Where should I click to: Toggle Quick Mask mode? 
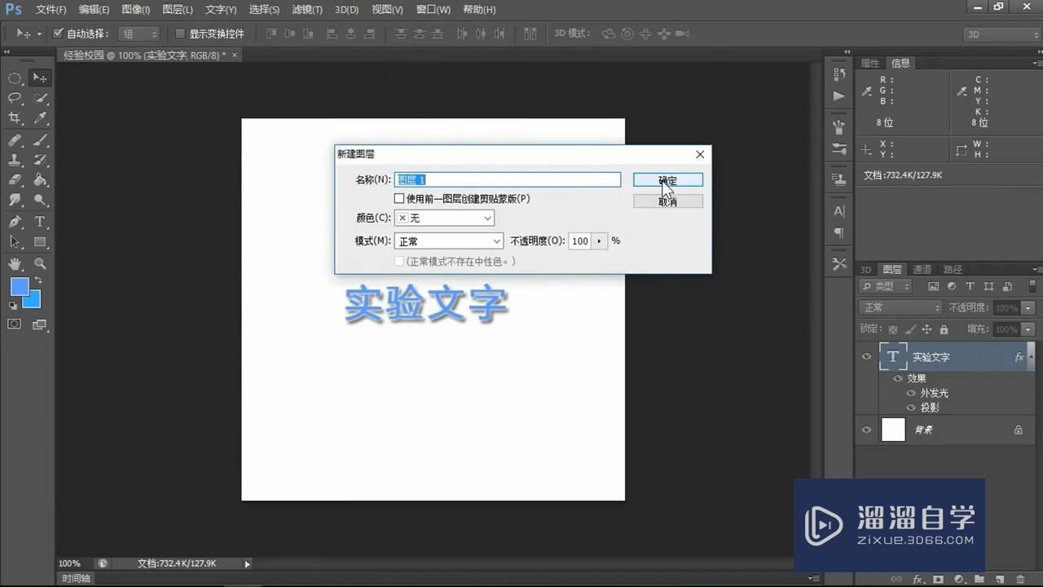pyautogui.click(x=15, y=324)
